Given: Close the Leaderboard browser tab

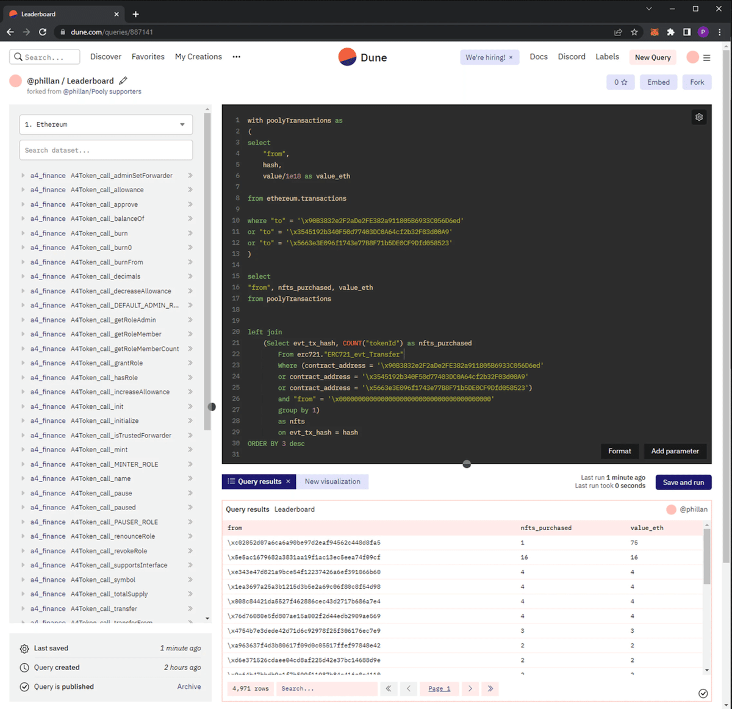Looking at the screenshot, I should (117, 14).
